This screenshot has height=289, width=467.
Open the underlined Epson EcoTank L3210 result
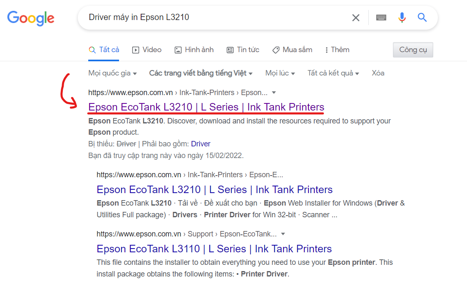coord(206,107)
